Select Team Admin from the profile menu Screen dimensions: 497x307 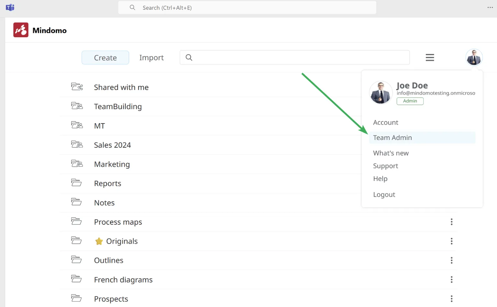392,138
